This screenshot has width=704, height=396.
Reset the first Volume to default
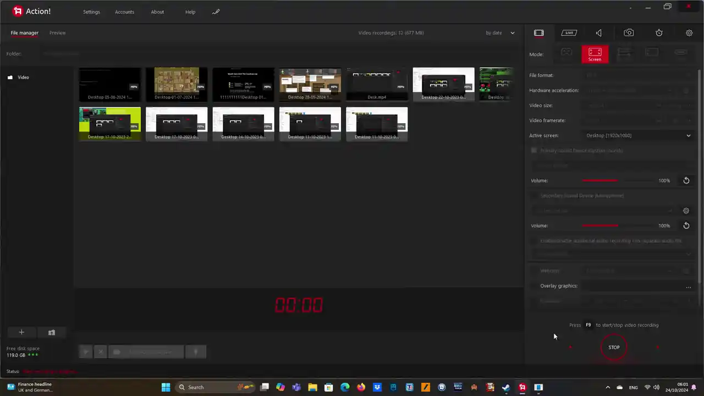686,180
